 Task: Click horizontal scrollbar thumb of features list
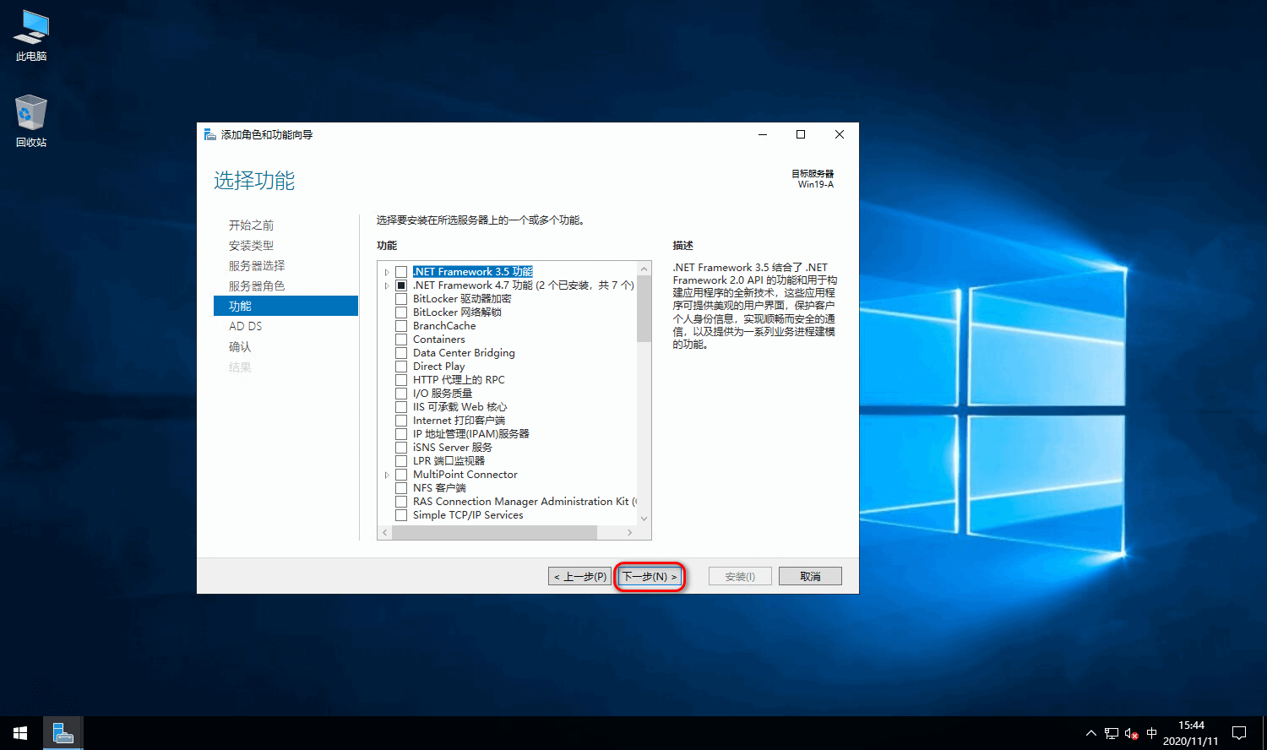(494, 533)
